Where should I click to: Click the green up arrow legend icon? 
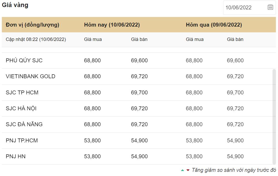click(x=182, y=170)
